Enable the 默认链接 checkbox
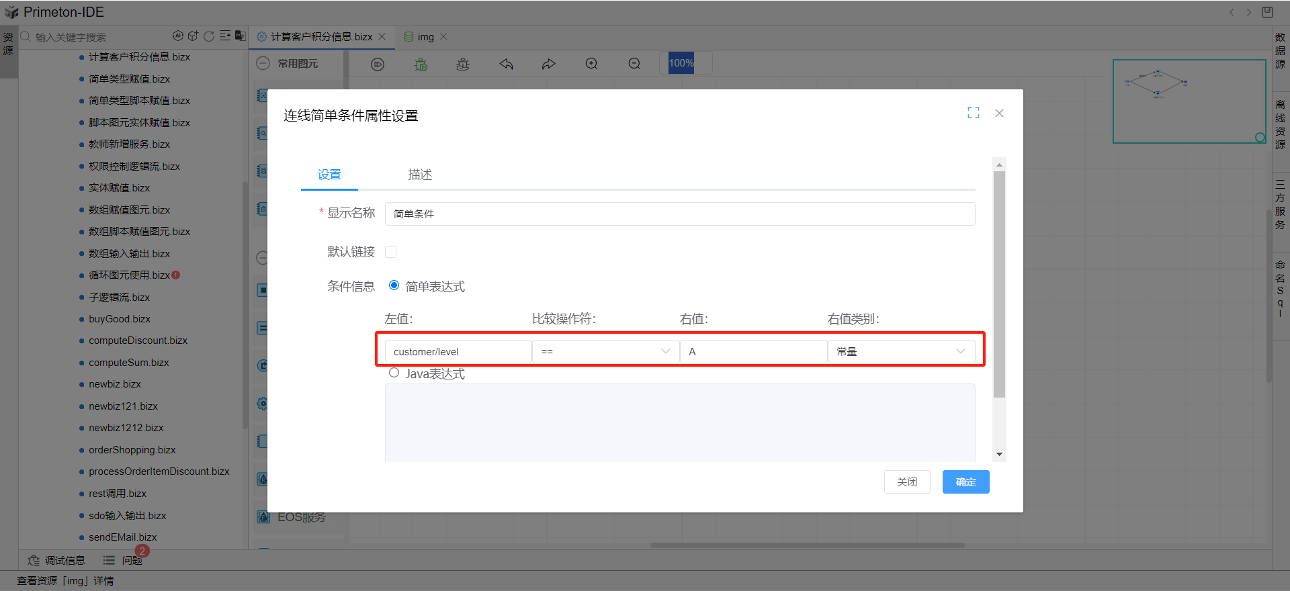The height and width of the screenshot is (591, 1290). point(390,252)
